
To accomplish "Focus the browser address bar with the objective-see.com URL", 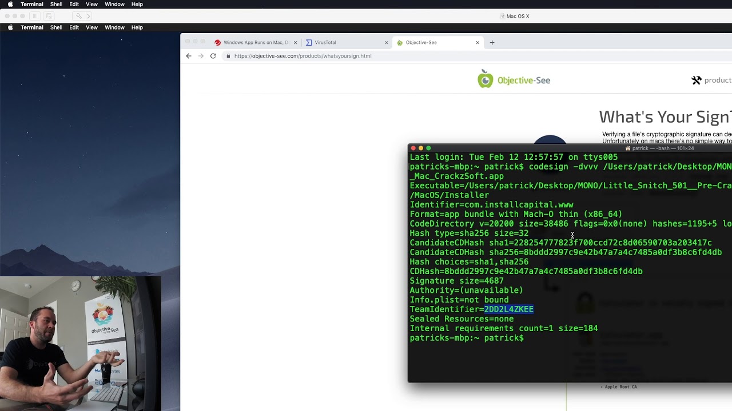I will click(478, 56).
